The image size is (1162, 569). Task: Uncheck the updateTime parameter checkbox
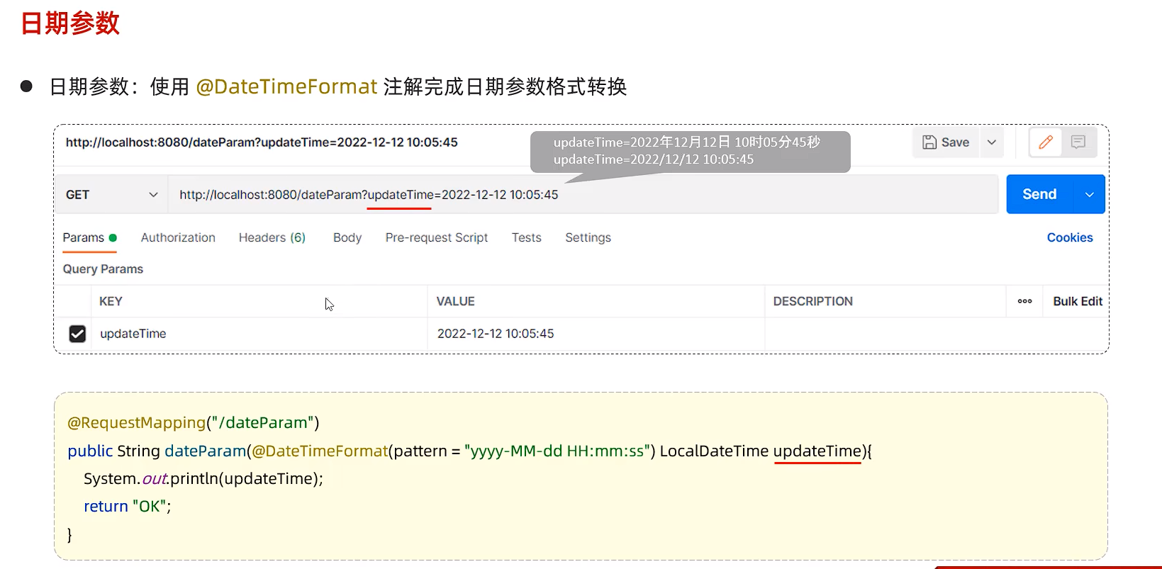77,334
